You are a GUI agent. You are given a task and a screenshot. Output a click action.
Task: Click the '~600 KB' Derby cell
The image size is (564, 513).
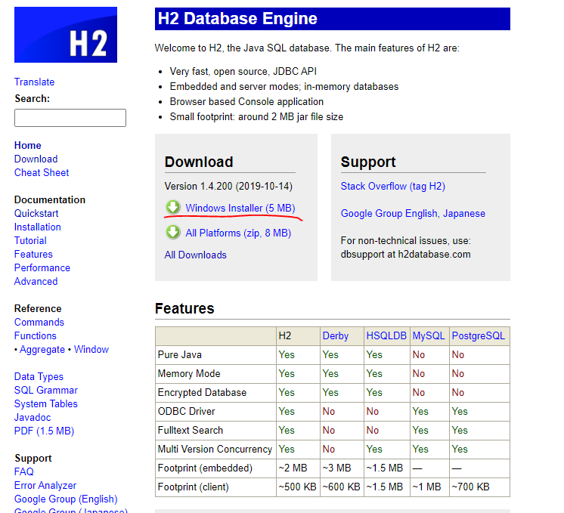coord(342,487)
